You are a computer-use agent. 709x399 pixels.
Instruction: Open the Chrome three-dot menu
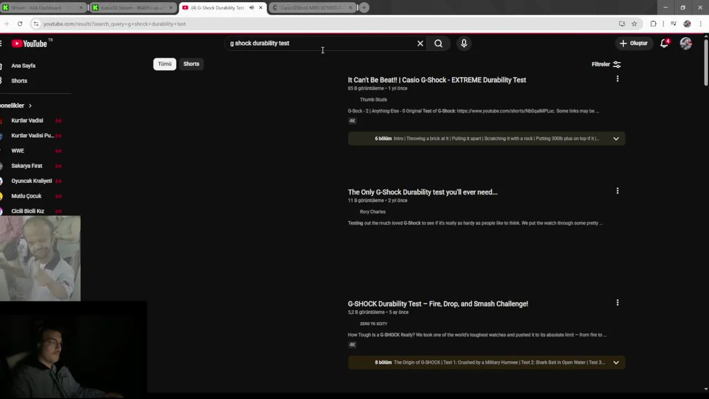point(701,24)
